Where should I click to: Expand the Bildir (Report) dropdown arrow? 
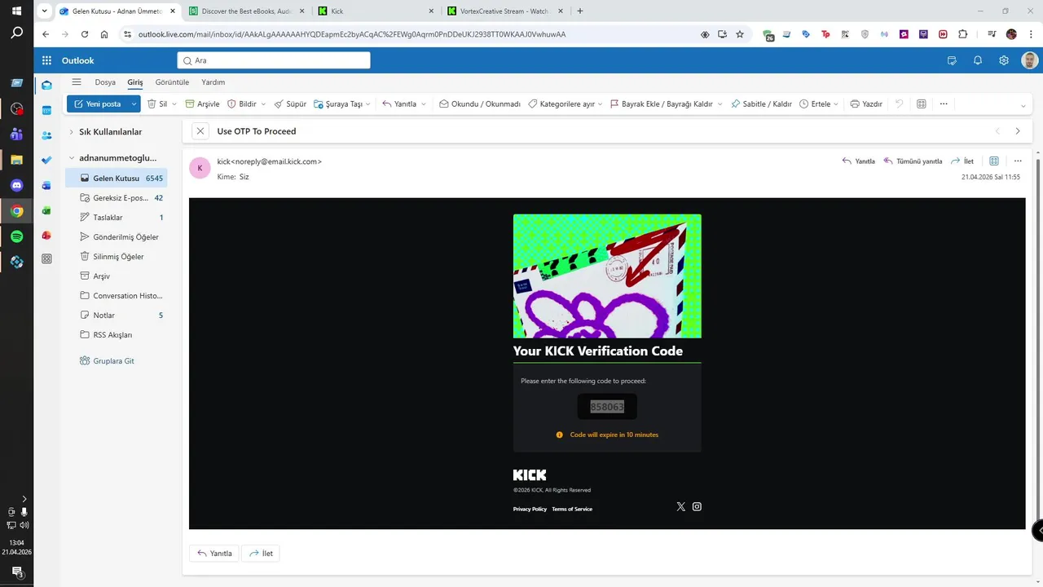263,104
